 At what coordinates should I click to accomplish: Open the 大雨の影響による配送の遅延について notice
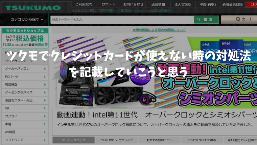click(x=159, y=30)
